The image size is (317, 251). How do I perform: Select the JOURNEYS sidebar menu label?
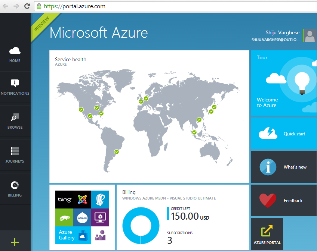(15, 161)
